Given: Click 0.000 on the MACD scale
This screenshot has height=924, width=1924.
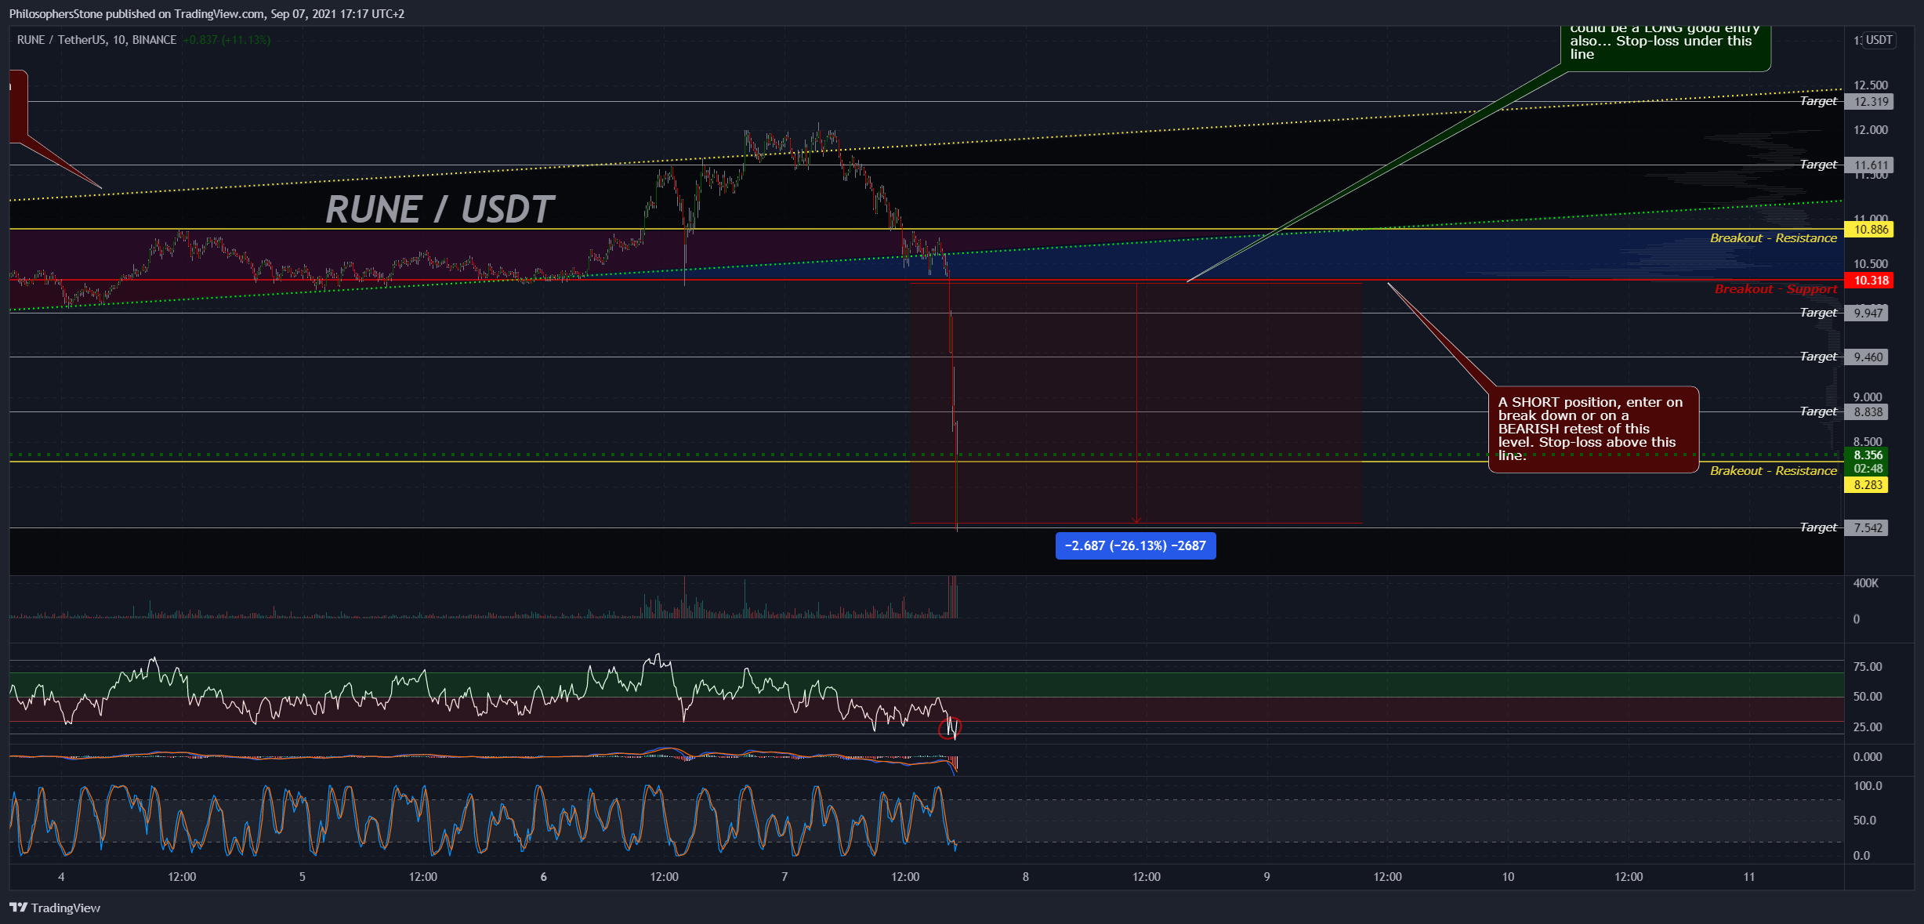Looking at the screenshot, I should 1868,757.
